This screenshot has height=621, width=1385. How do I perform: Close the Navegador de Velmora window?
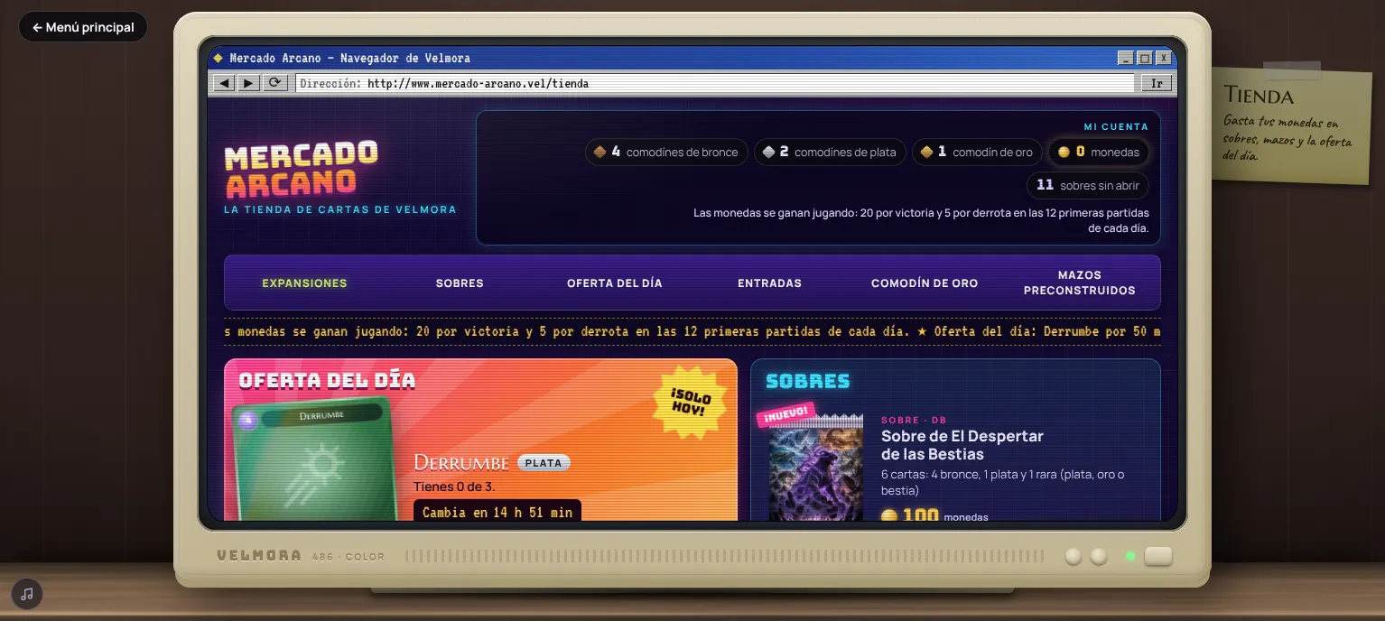coord(1165,58)
